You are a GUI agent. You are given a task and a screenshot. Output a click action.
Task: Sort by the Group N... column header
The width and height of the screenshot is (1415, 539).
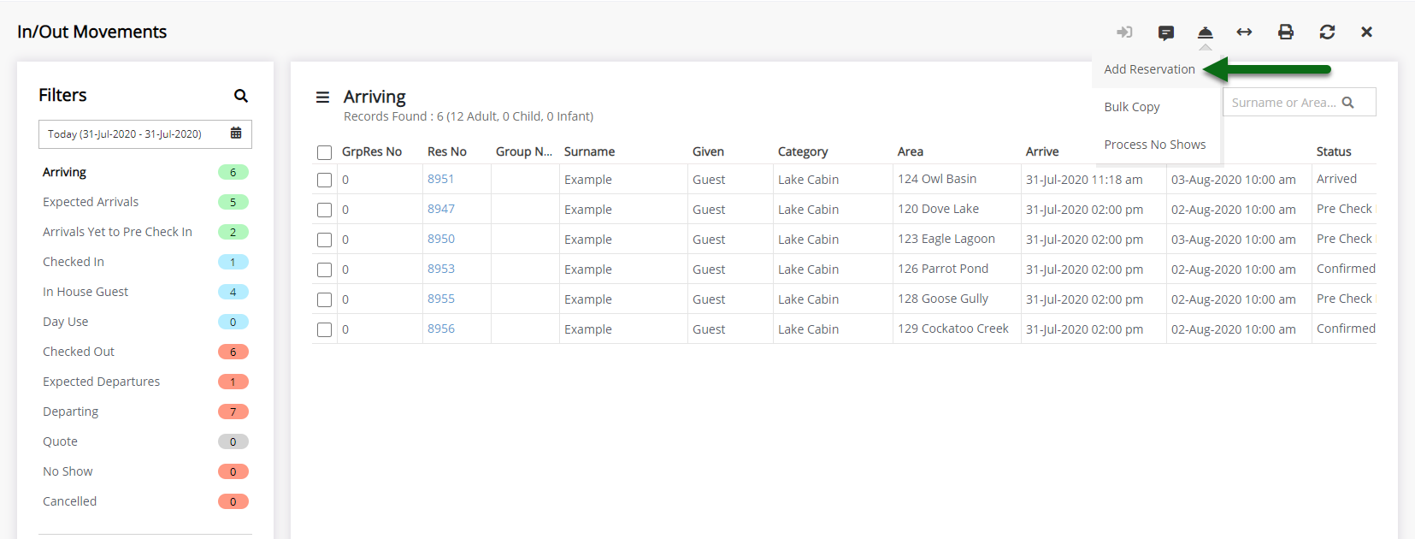coord(524,151)
